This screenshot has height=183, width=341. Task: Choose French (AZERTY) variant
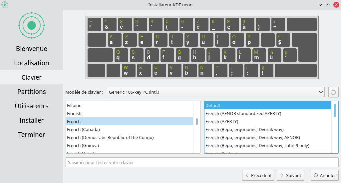click(x=268, y=121)
